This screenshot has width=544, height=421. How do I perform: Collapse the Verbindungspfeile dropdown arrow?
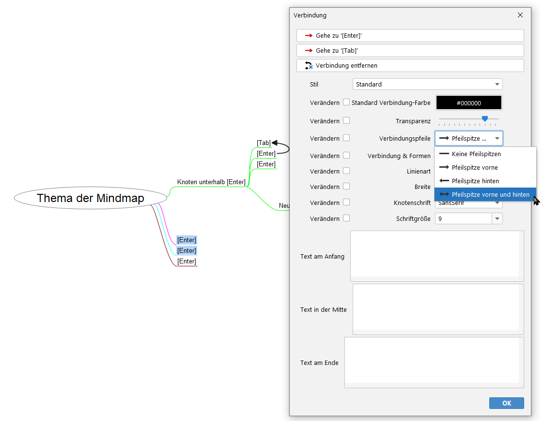[x=497, y=138]
